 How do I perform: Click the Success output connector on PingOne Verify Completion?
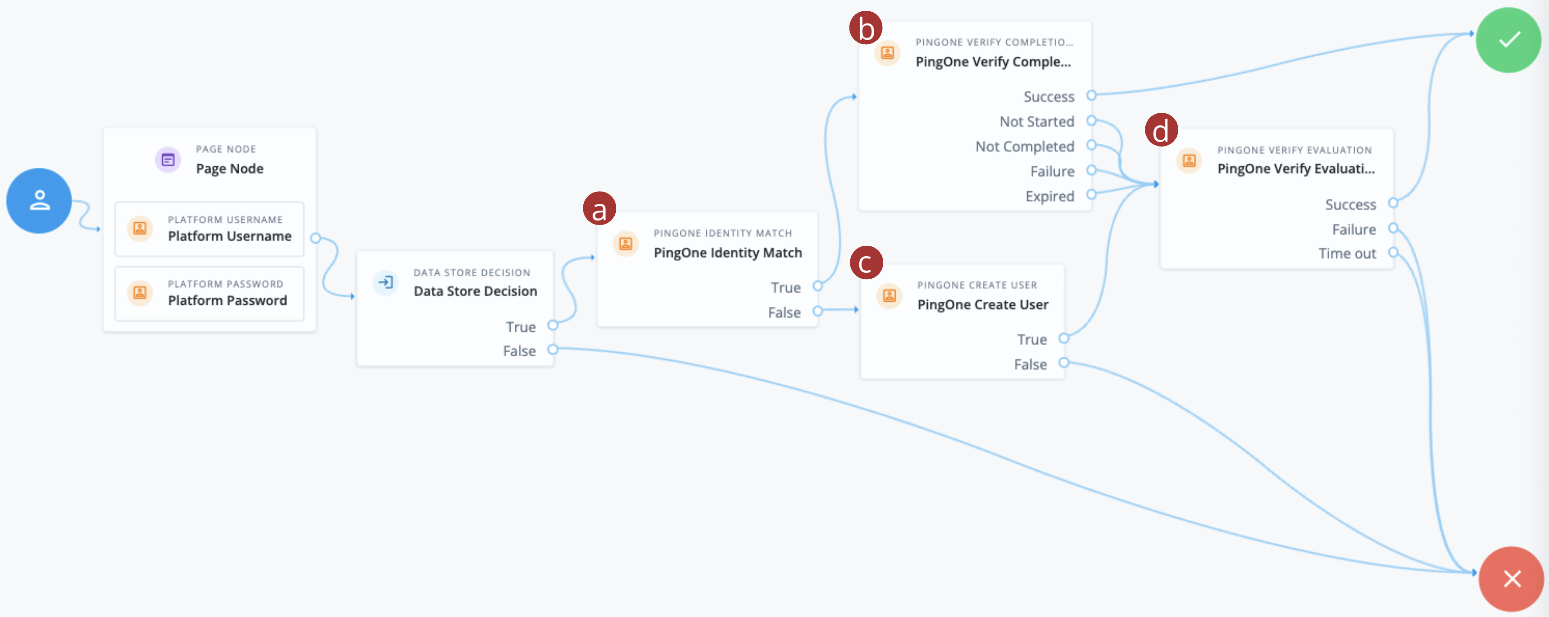pos(1092,95)
